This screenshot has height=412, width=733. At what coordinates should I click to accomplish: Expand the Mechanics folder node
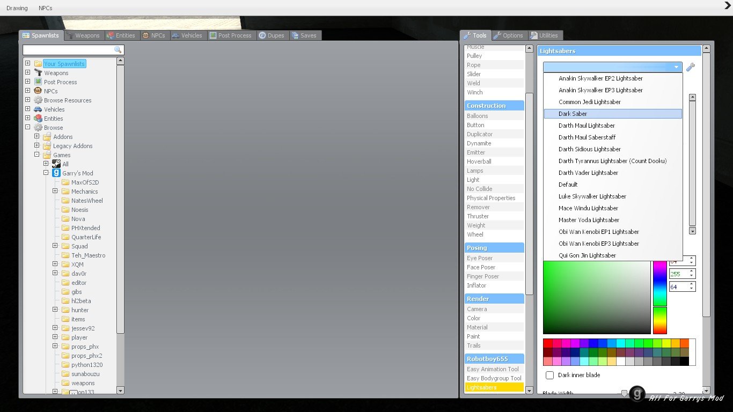point(55,191)
